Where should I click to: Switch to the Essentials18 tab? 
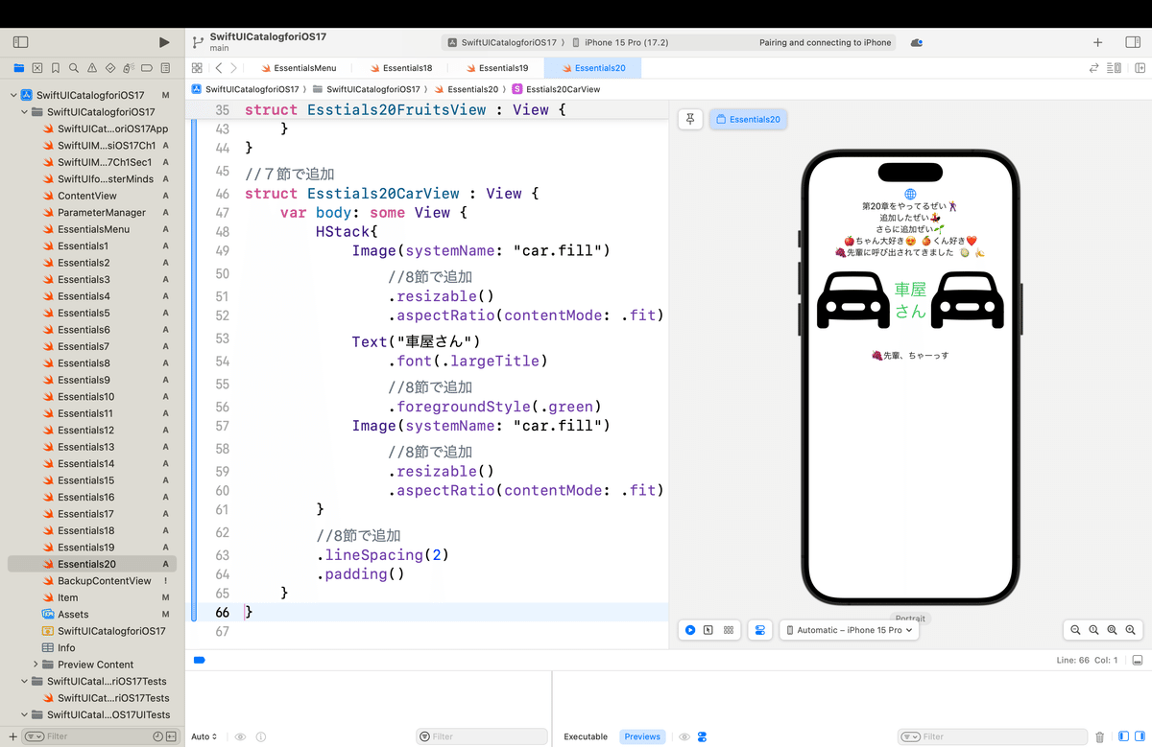399,68
